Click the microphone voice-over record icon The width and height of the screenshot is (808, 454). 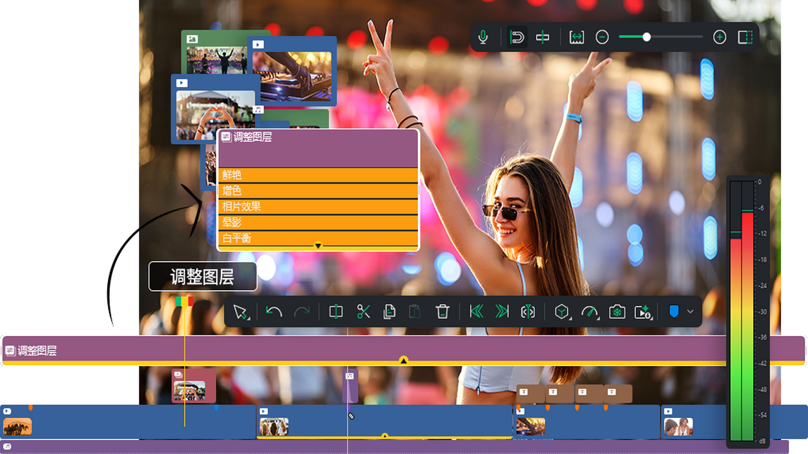[483, 38]
